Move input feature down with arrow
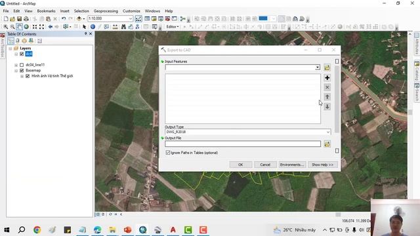This screenshot has height=236, width=420. point(327,107)
